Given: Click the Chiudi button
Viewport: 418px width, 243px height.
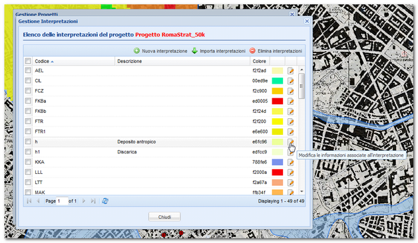Looking at the screenshot, I should coord(164,217).
